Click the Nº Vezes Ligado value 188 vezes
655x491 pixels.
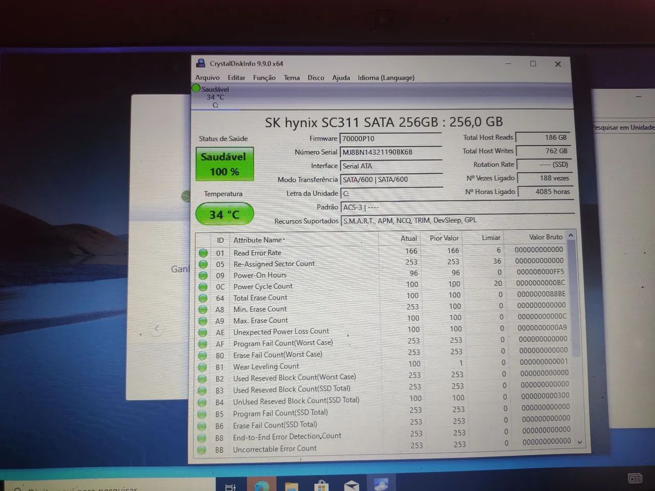tap(544, 178)
